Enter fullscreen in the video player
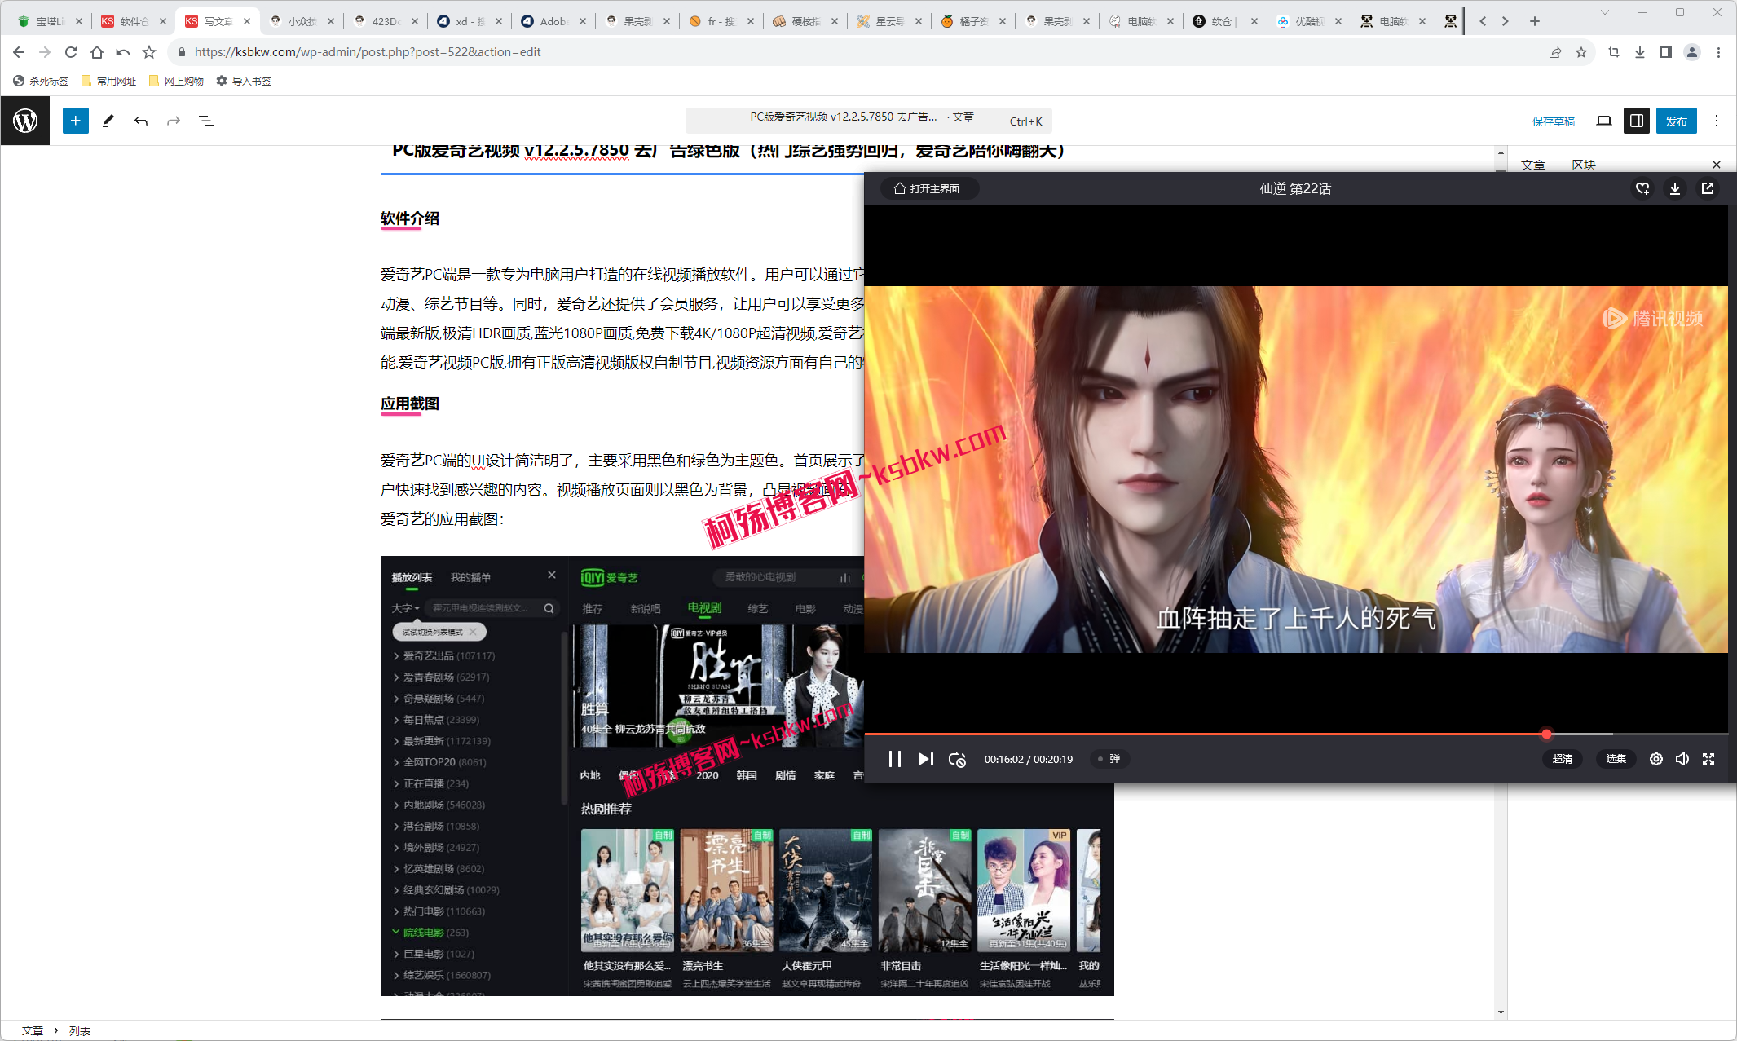The image size is (1737, 1041). click(1708, 759)
